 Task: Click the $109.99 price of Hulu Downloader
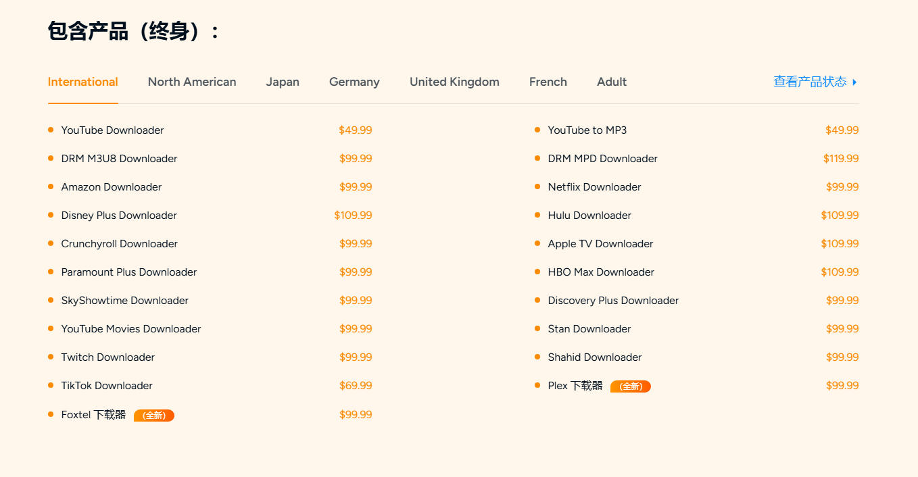pos(840,216)
